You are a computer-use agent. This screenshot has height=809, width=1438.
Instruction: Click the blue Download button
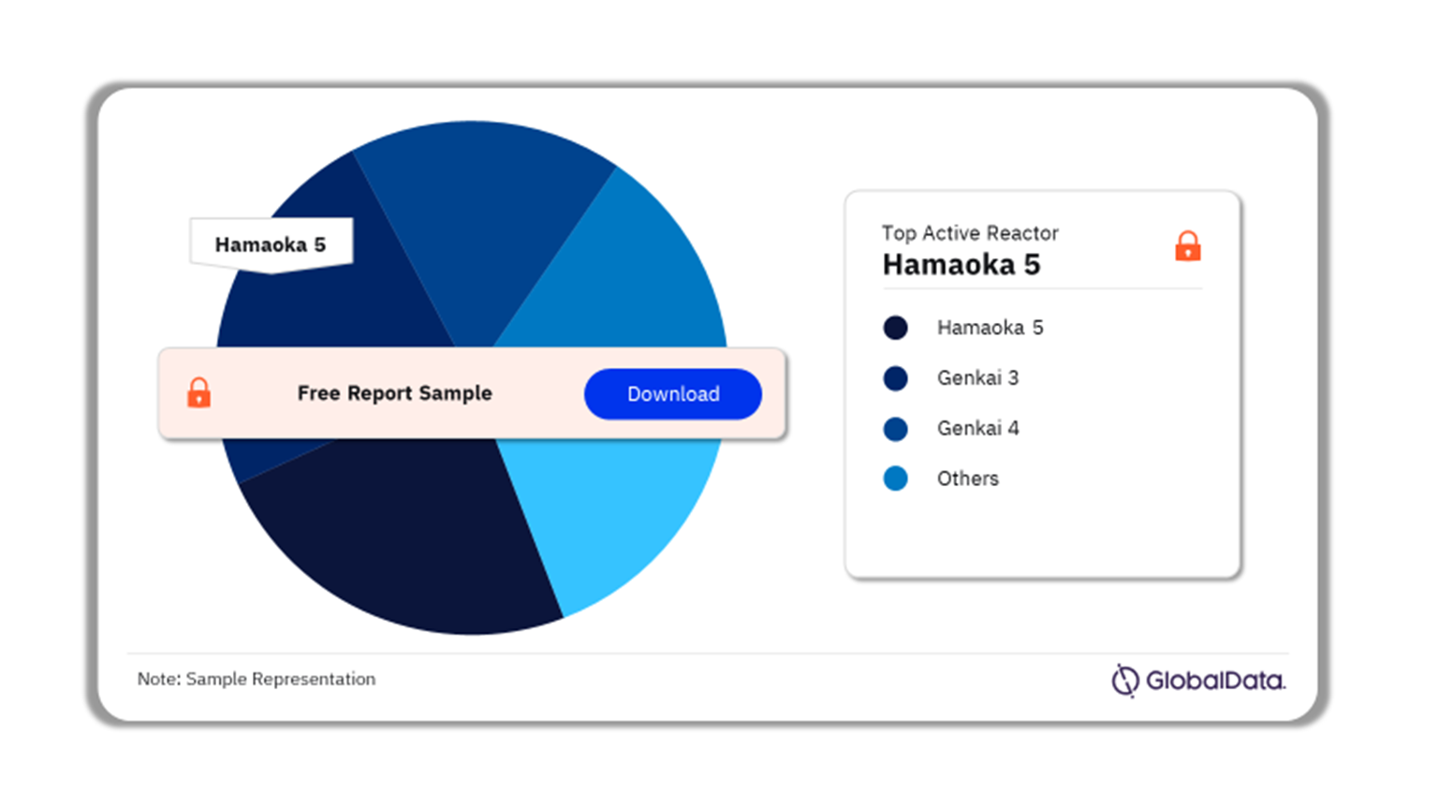click(x=673, y=394)
